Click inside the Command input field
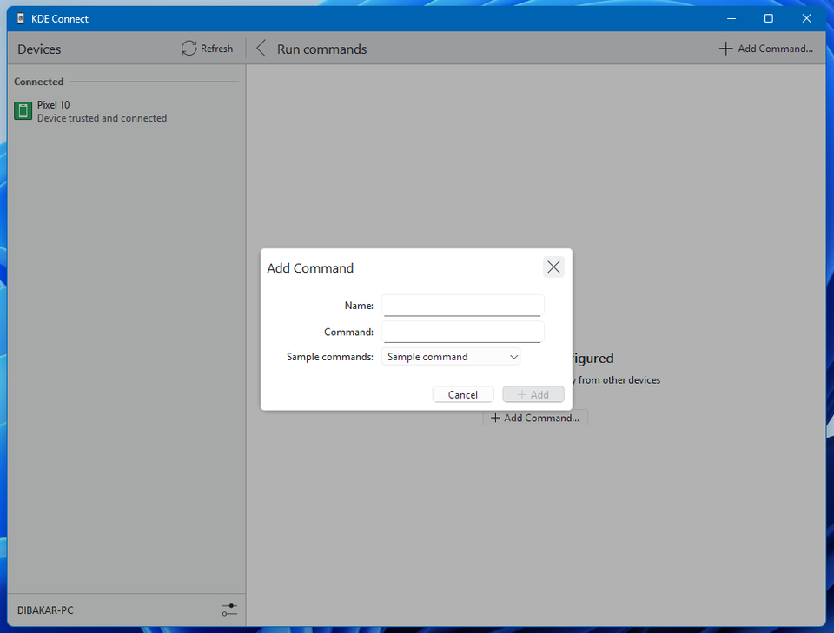 (x=462, y=331)
